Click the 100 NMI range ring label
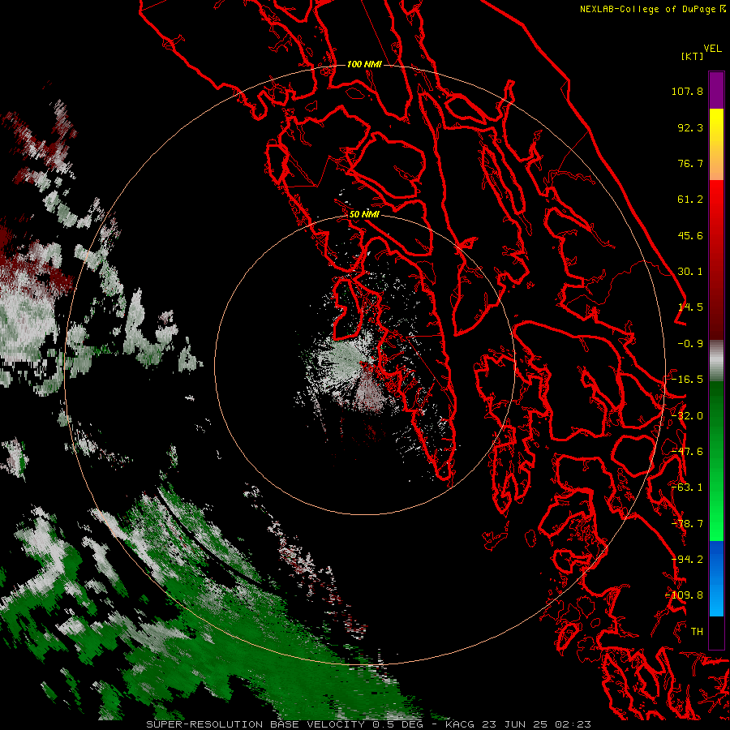 (x=364, y=64)
